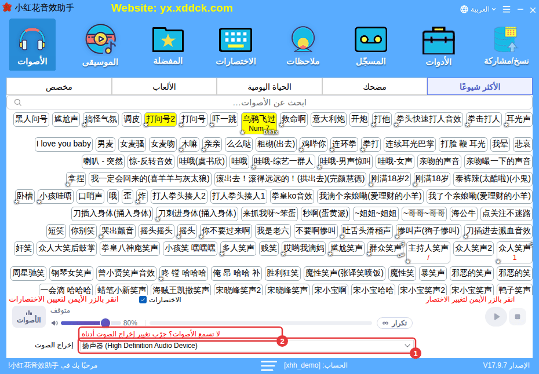Play the 打问号2 highlighted sound

point(161,119)
